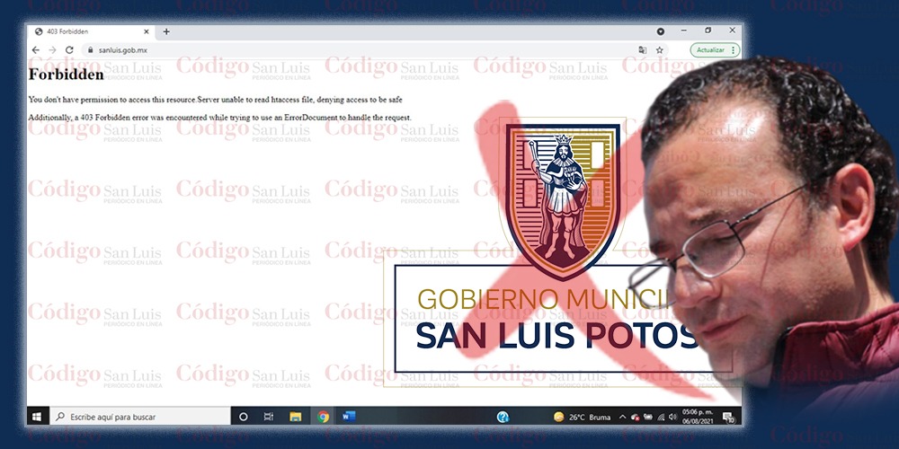Image resolution: width=899 pixels, height=449 pixels.
Task: Open a new tab with the plus button
Action: click(x=166, y=31)
